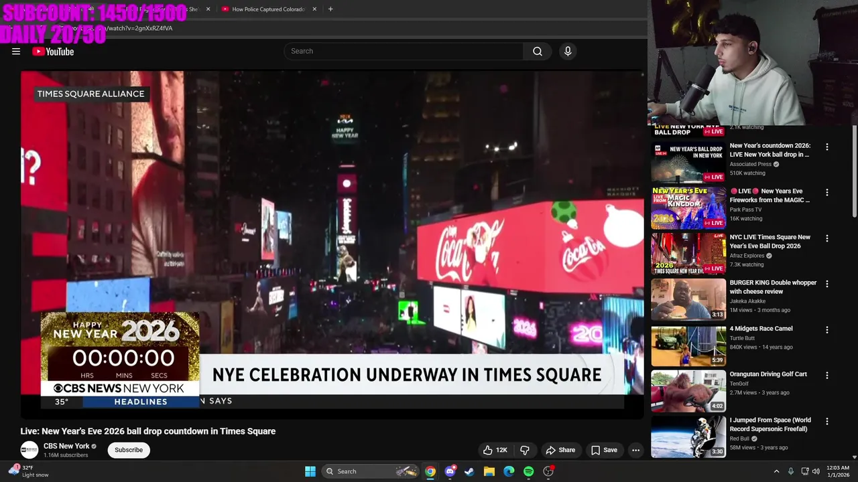Viewport: 858px width, 482px height.
Task: Open more actions below the video
Action: (635, 450)
